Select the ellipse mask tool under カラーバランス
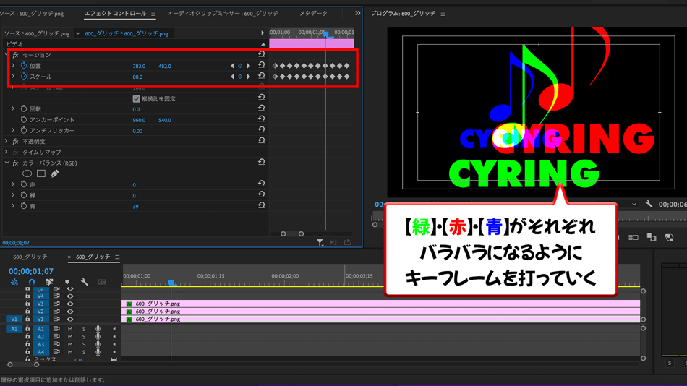This screenshot has width=687, height=386. tap(27, 173)
